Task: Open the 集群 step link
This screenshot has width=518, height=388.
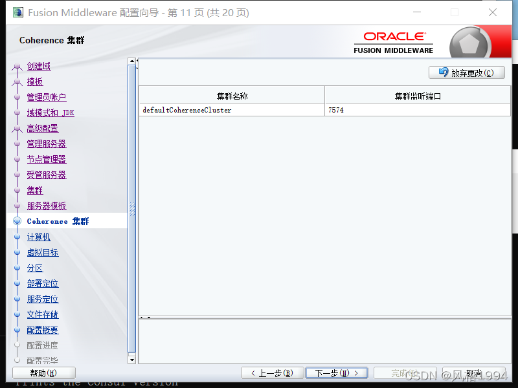Action: point(35,190)
